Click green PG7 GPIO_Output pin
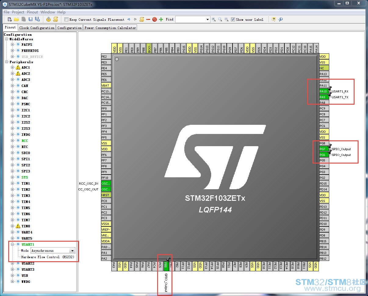Viewport: 368px width, 296px height. (x=324, y=149)
